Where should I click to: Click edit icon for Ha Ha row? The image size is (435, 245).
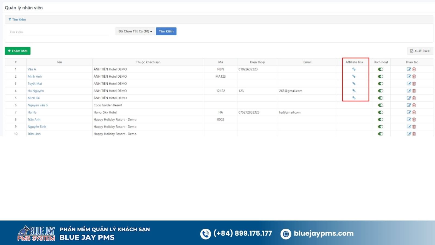409,112
